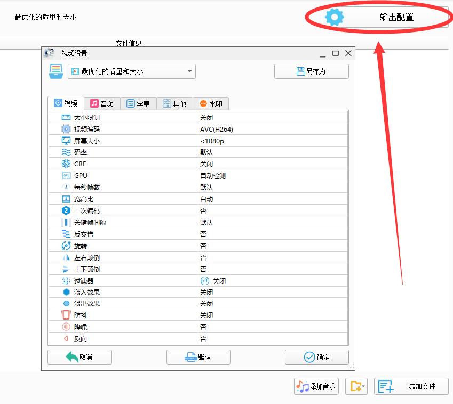Click the gear icon in 输出配置
The image size is (453, 404).
(335, 17)
